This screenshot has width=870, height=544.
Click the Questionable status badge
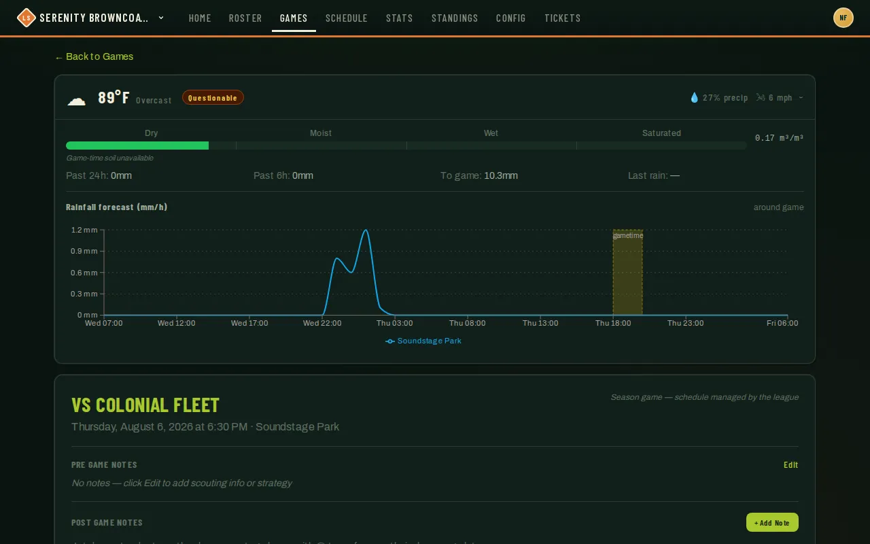coord(213,98)
